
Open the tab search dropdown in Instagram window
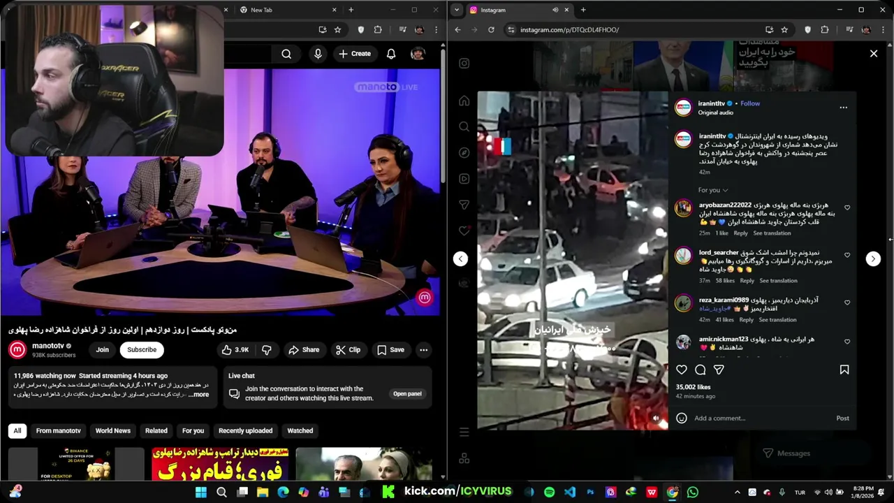(x=456, y=10)
